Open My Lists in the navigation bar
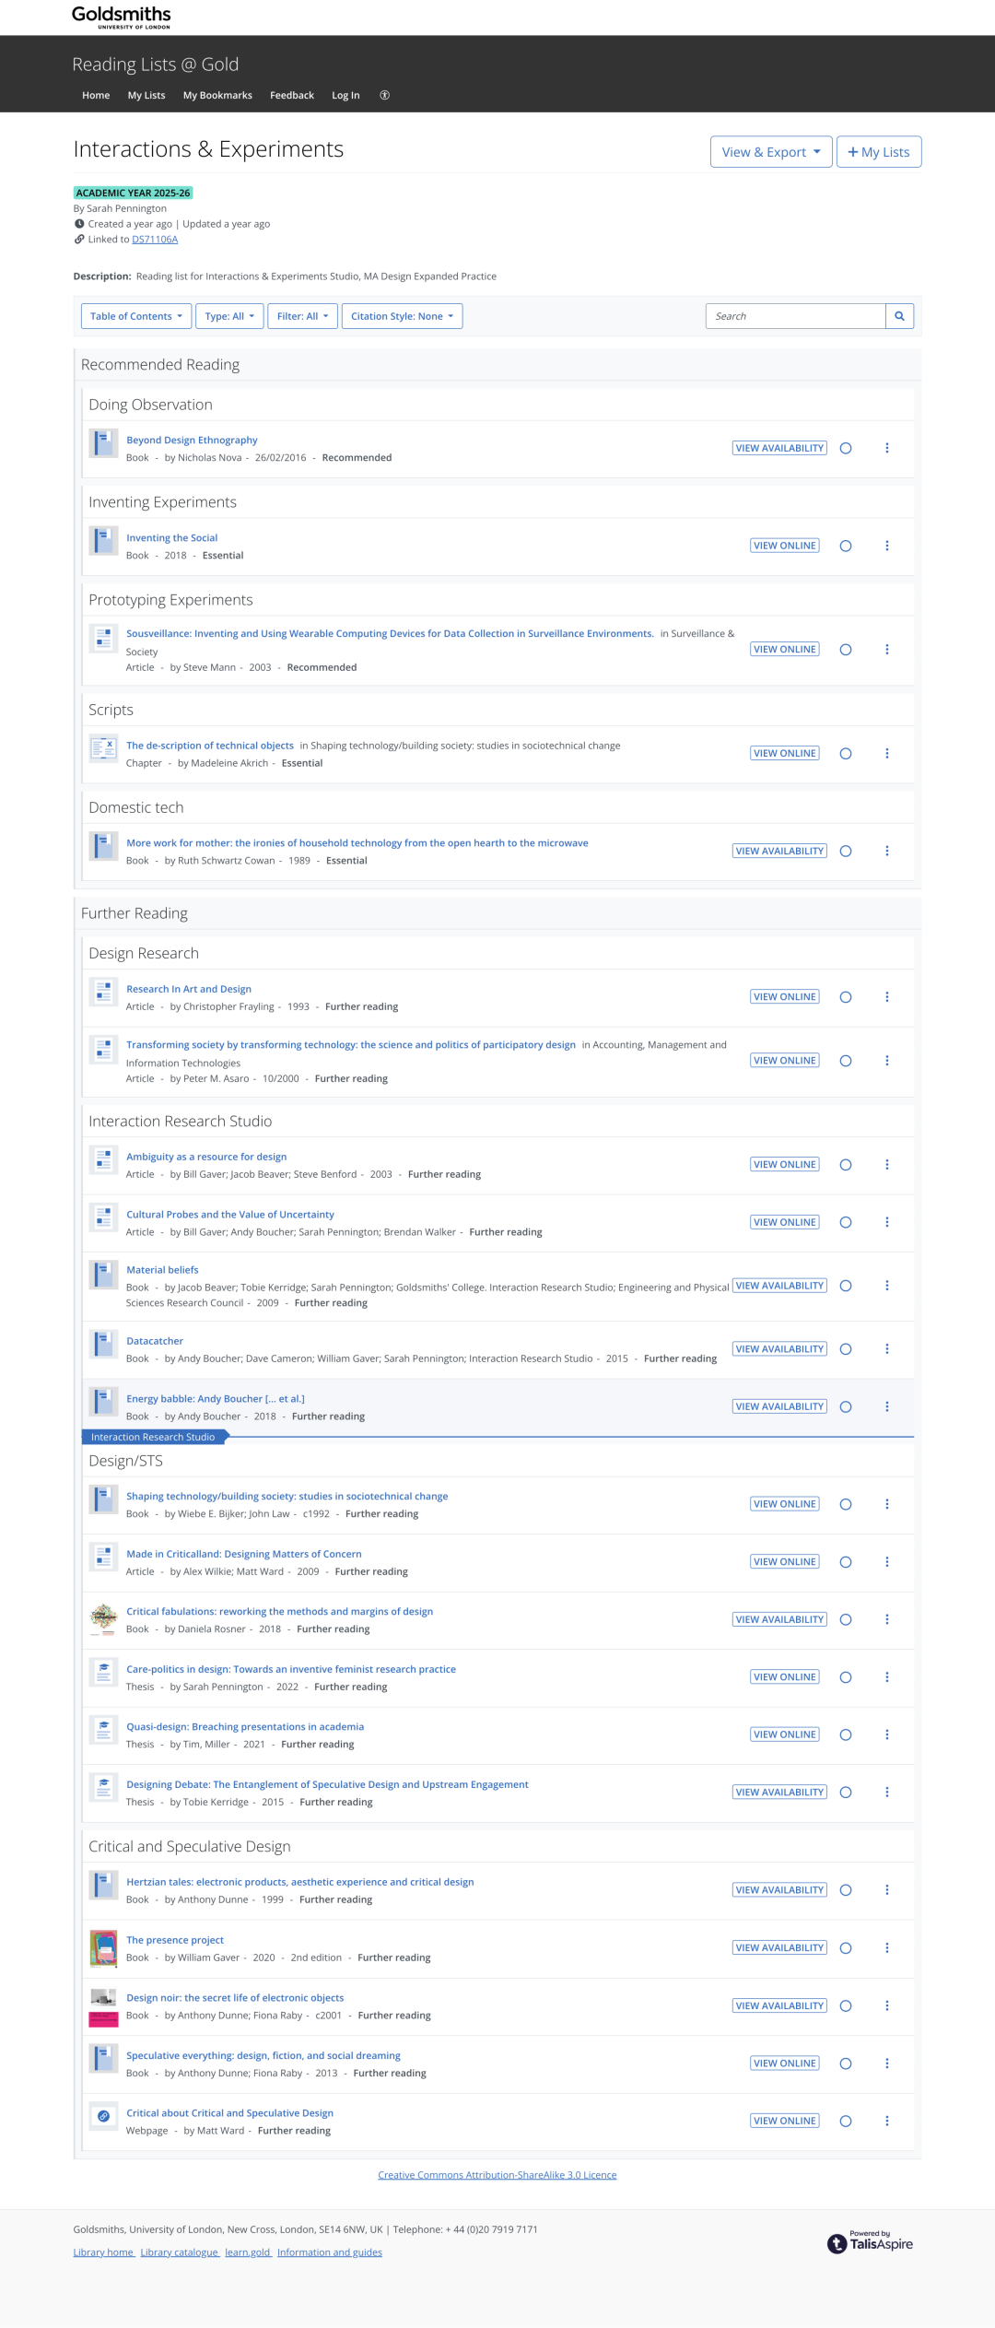995x2328 pixels. click(x=146, y=95)
